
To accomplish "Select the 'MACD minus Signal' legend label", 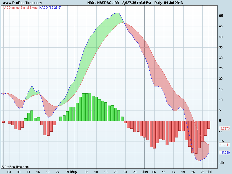I will [15, 8].
